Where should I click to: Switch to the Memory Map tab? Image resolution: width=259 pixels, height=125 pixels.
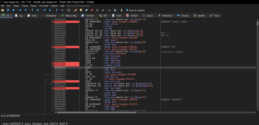[69, 16]
